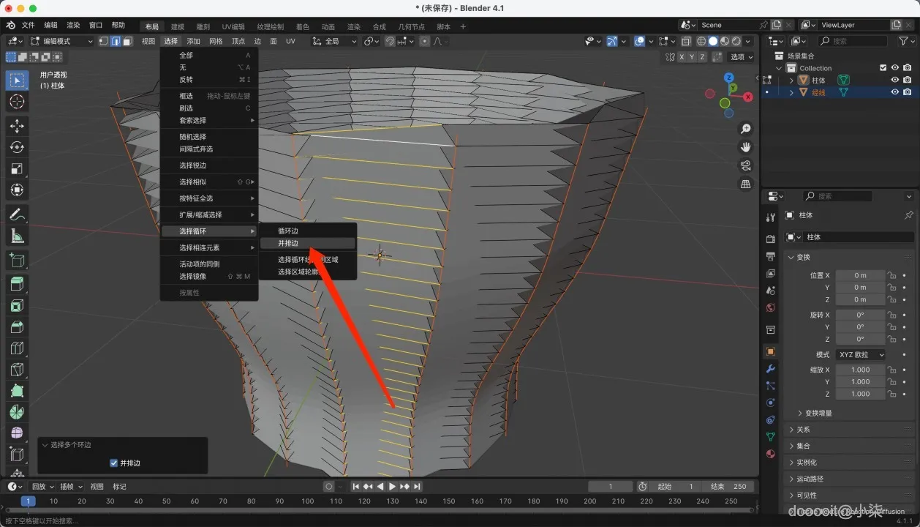The image size is (920, 527).
Task: Click 循环边 in the select loops submenu
Action: point(288,231)
